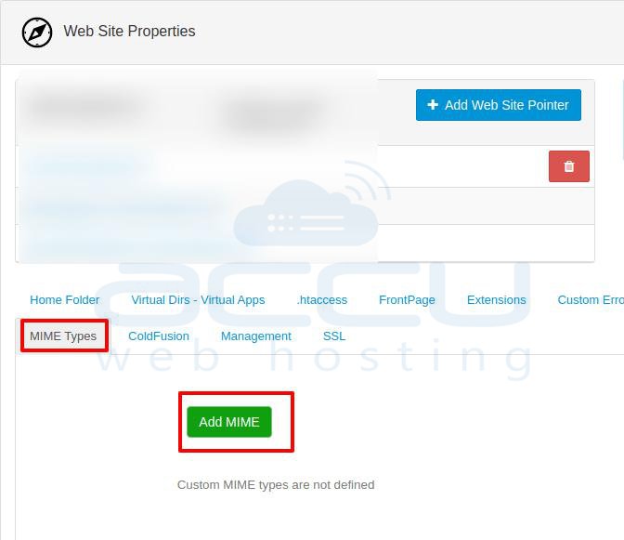Image resolution: width=624 pixels, height=540 pixels.
Task: Select the FrontPage tab
Action: (407, 299)
